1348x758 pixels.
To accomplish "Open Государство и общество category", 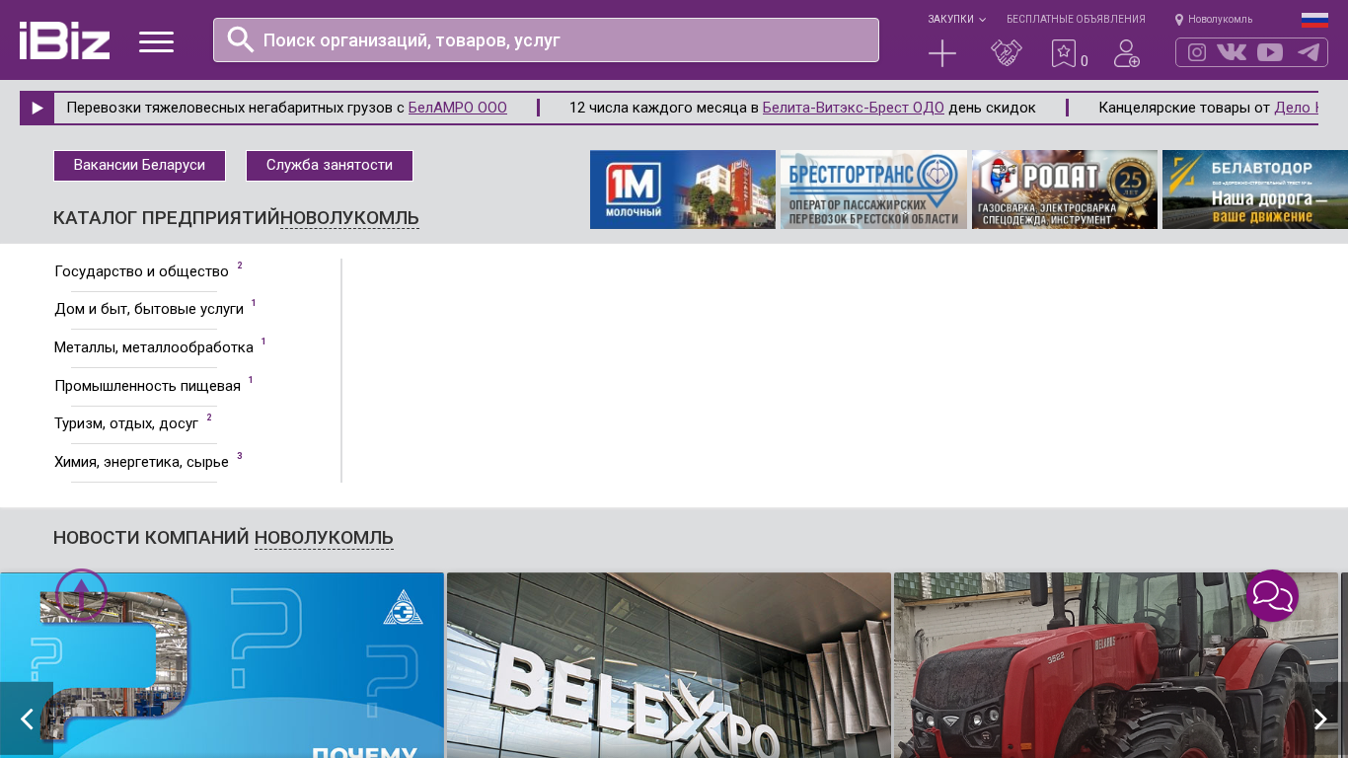I will (141, 271).
